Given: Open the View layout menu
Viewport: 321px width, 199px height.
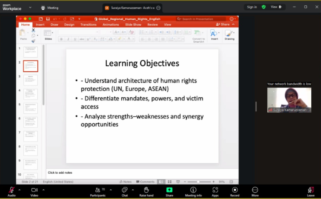Looking at the screenshot, I should [x=276, y=7].
